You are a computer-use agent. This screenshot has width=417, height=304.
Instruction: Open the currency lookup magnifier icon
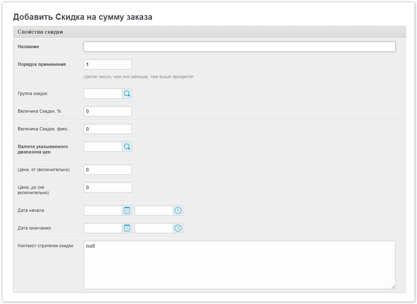127,147
